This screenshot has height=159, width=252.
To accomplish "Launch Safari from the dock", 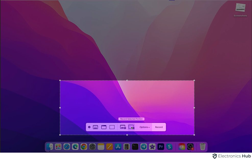I will pos(67,147).
